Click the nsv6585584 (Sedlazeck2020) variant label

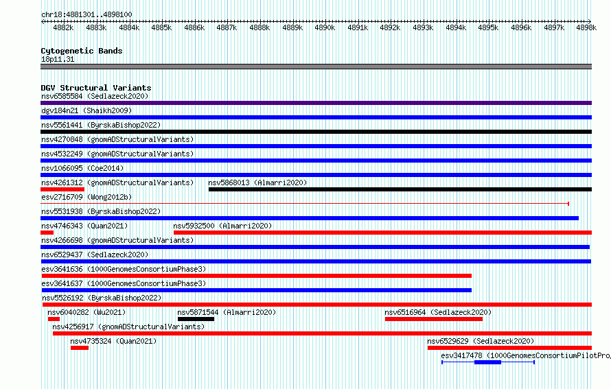coord(95,96)
